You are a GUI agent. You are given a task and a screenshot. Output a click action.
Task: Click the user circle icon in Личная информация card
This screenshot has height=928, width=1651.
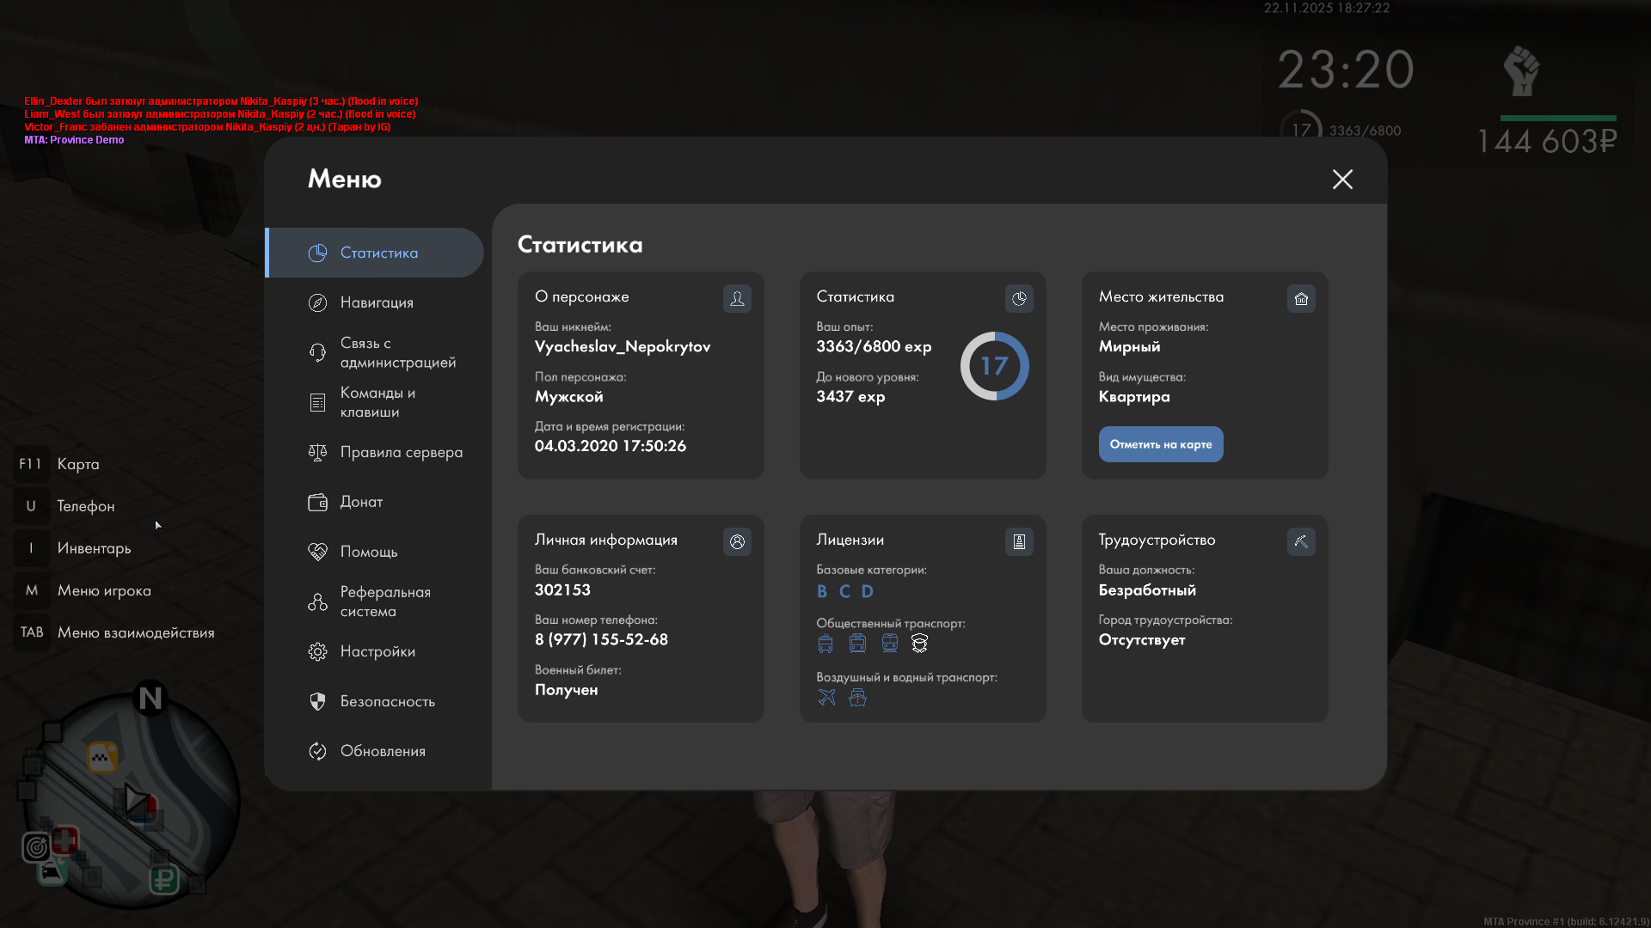737,541
